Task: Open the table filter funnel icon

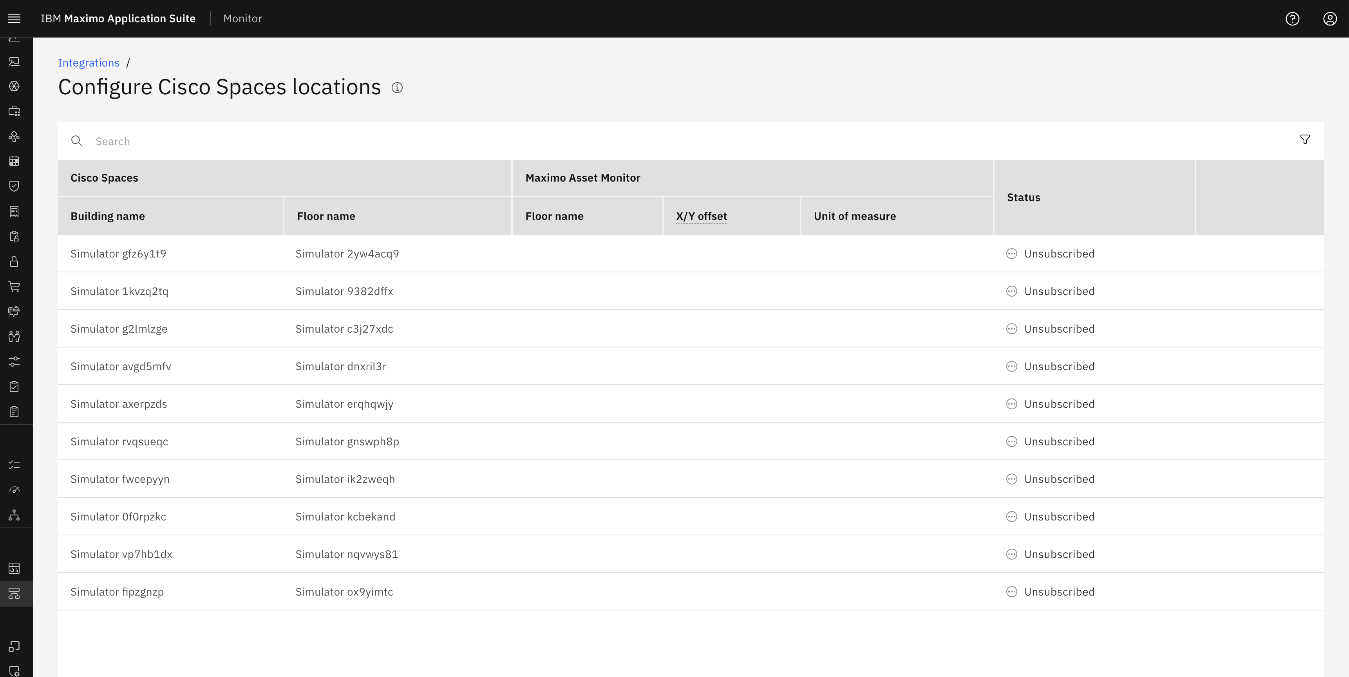Action: coord(1305,139)
